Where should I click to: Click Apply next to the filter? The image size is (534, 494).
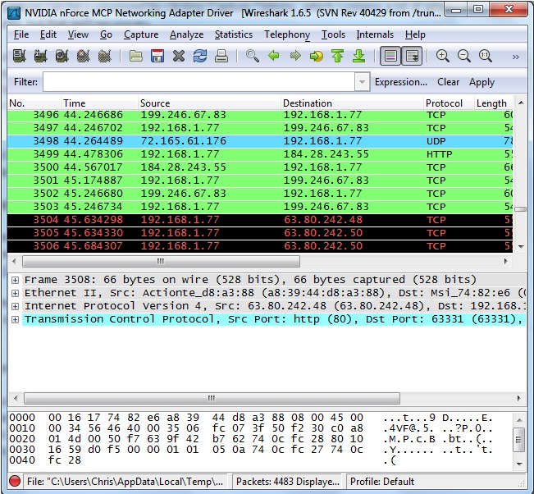click(482, 82)
